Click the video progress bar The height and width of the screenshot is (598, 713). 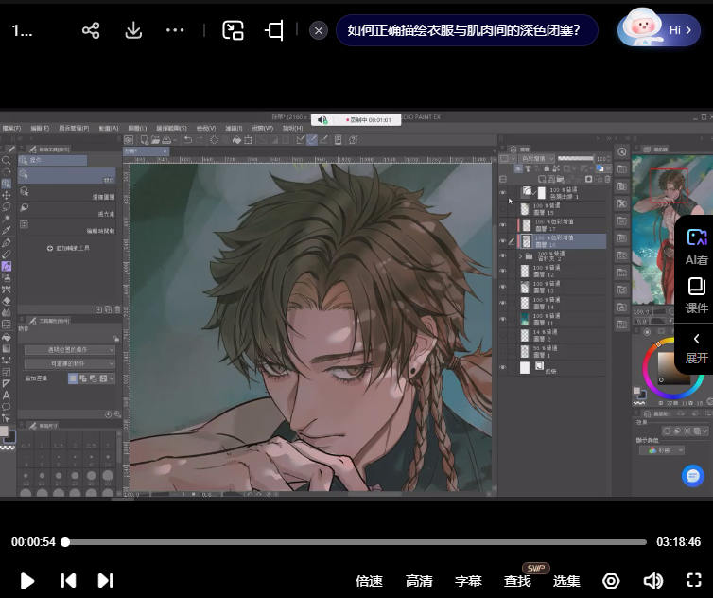(x=356, y=542)
